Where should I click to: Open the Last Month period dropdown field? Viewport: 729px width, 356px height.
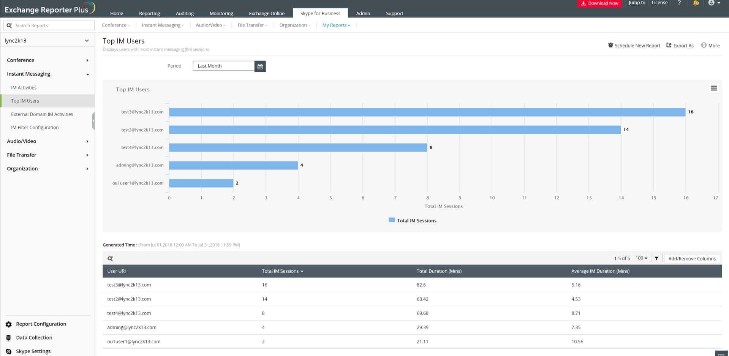(224, 66)
